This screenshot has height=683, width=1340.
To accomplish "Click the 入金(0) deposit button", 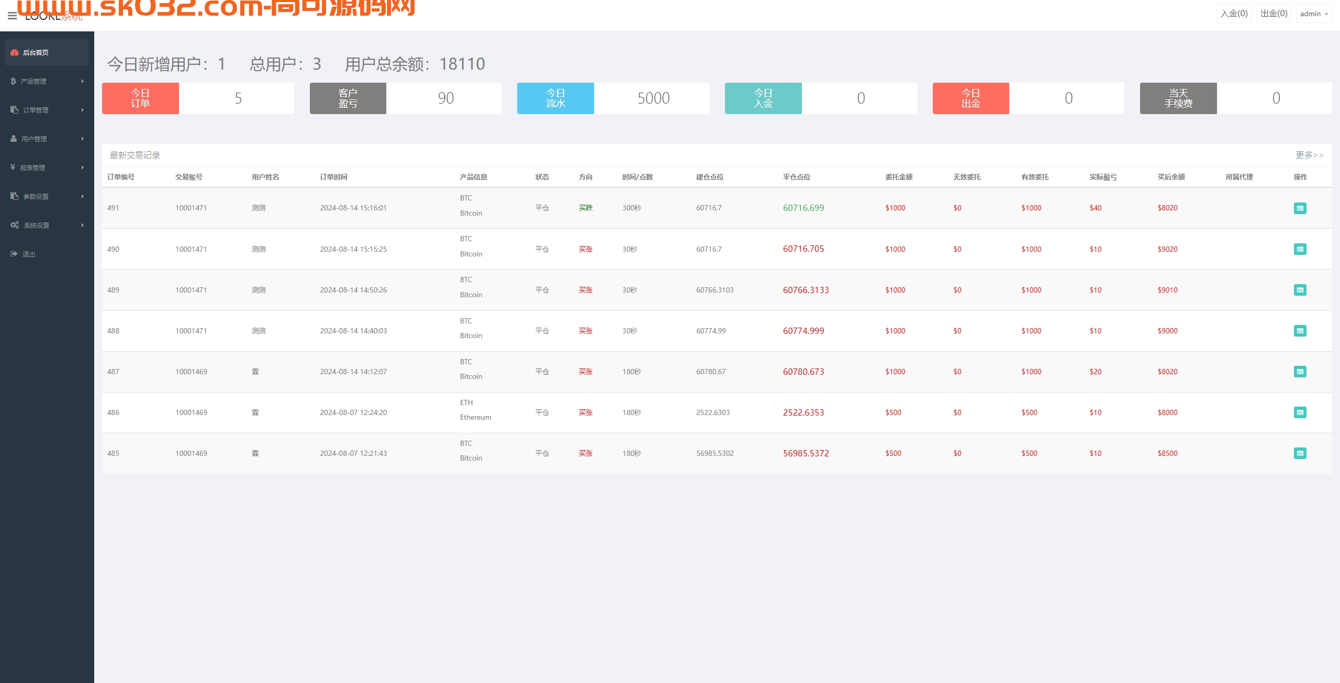I will (x=1234, y=14).
